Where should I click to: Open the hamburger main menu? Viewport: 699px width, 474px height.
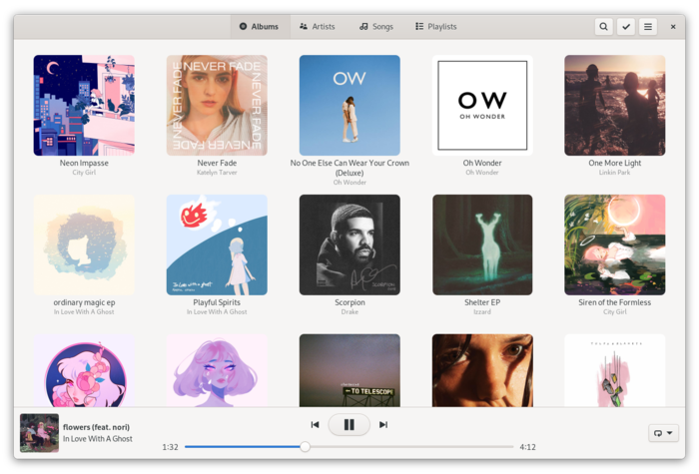tap(648, 27)
